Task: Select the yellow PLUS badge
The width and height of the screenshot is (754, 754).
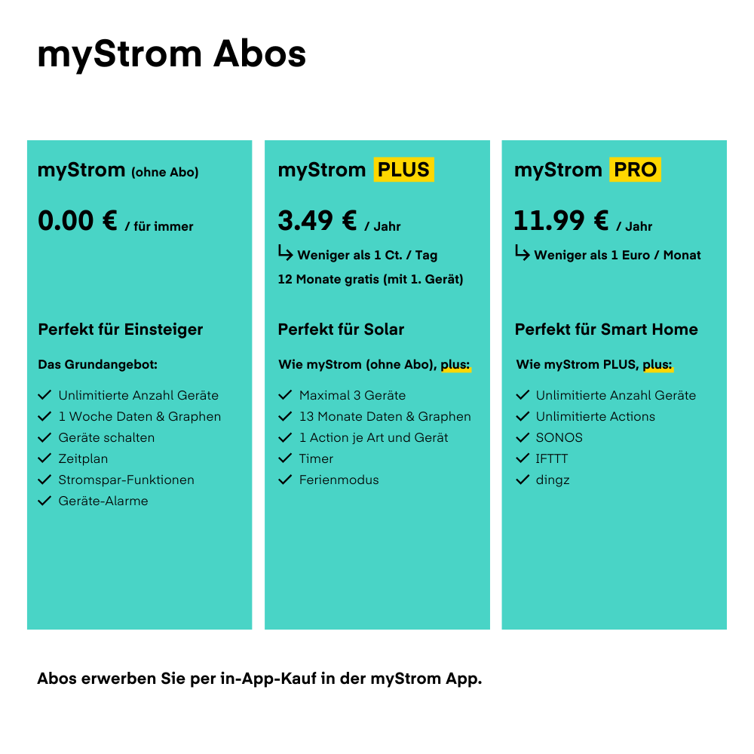Action: coord(403,170)
